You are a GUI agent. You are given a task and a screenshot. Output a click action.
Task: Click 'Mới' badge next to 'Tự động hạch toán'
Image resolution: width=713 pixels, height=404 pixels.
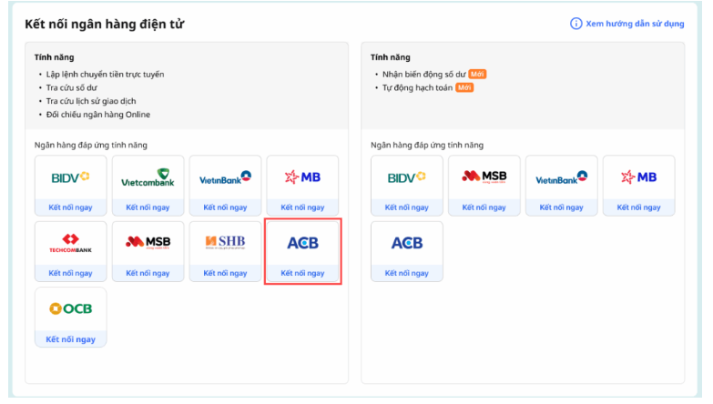pyautogui.click(x=464, y=87)
